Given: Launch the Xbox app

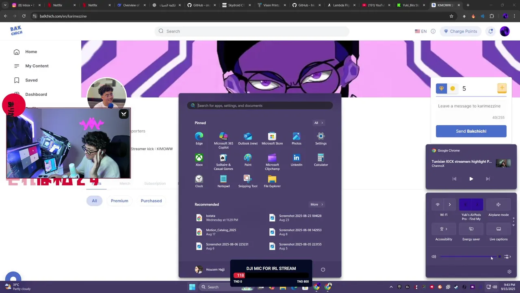Looking at the screenshot, I should point(199,160).
